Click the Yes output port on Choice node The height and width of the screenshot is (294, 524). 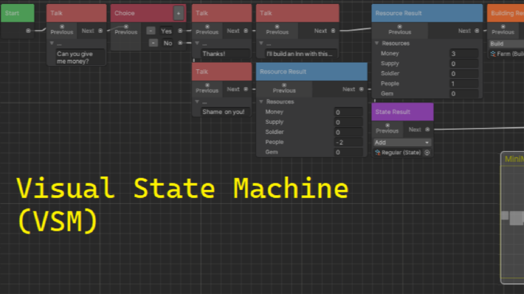[180, 31]
